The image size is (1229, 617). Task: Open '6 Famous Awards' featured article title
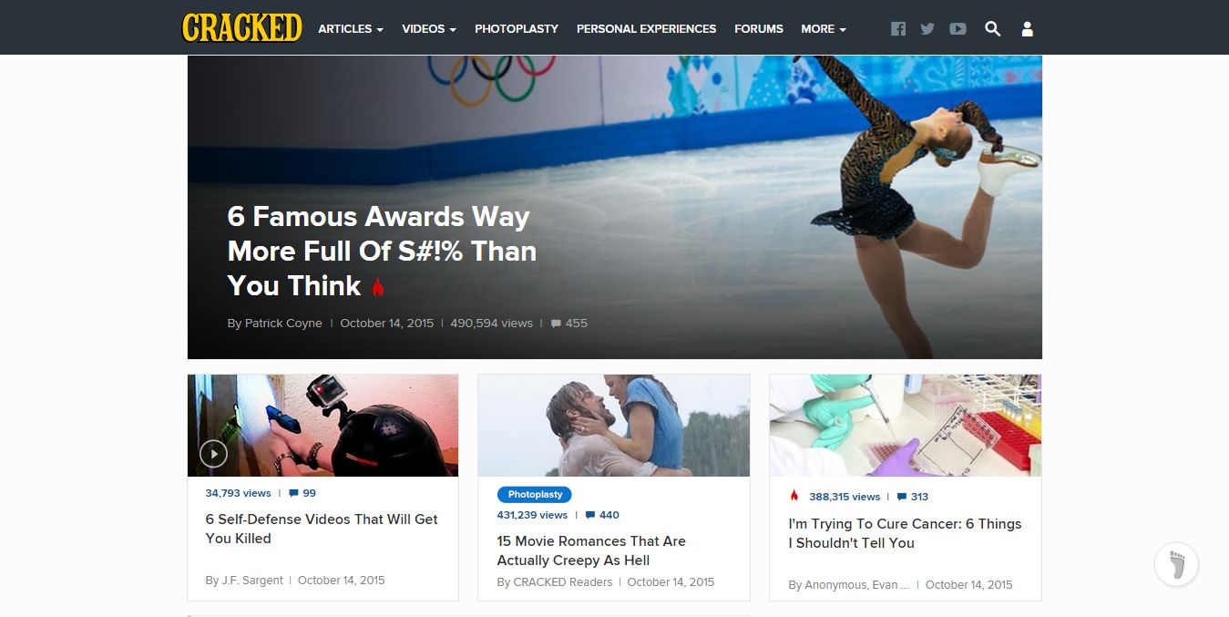point(382,251)
